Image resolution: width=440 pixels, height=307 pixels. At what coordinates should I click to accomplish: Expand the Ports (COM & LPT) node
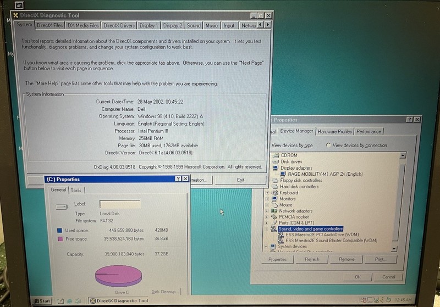pyautogui.click(x=267, y=223)
